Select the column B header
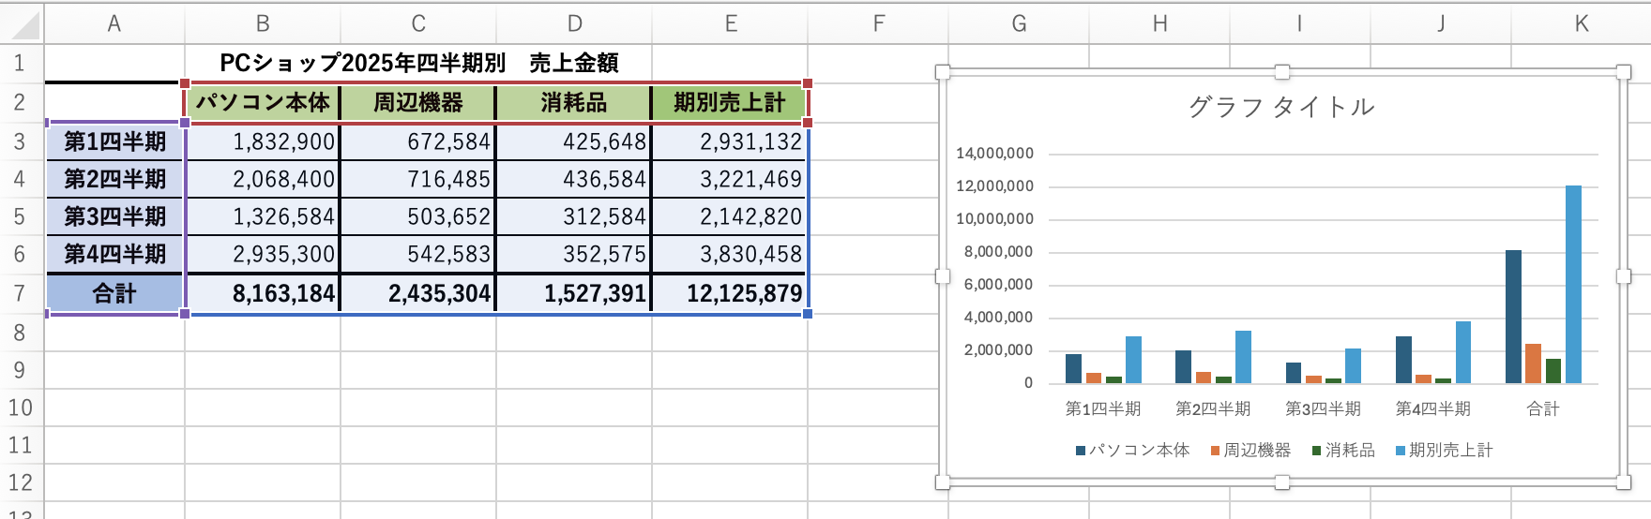 [x=263, y=23]
